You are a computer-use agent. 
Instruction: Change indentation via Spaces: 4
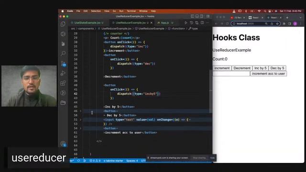click(x=132, y=161)
